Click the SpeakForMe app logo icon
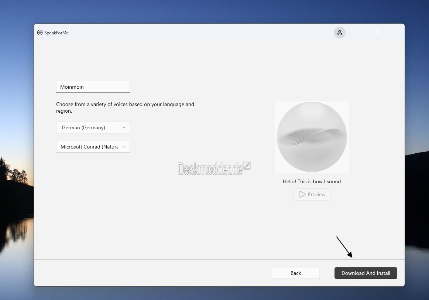The width and height of the screenshot is (429, 300). click(x=40, y=33)
